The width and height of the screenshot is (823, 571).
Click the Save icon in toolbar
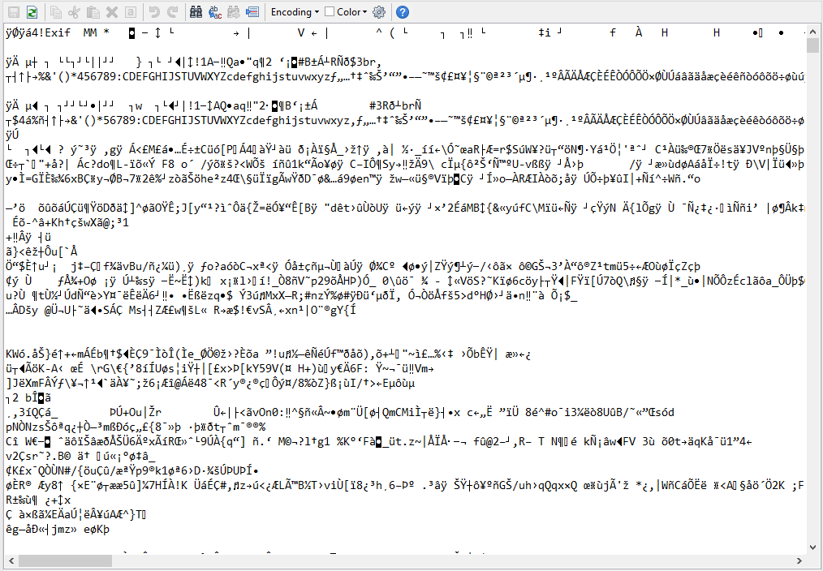coord(13,12)
